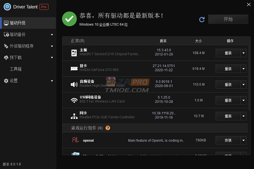This screenshot has height=169, width=254.
Task: Click the Wi-Fi USB网络设备 icon
Action: (x=74, y=100)
